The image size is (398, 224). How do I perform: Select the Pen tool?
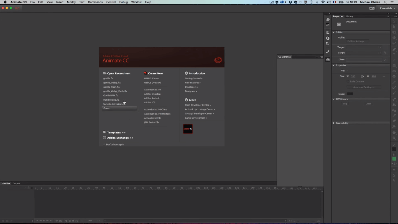394,49
